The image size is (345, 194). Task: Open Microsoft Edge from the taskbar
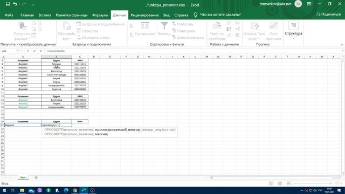pyautogui.click(x=66, y=190)
